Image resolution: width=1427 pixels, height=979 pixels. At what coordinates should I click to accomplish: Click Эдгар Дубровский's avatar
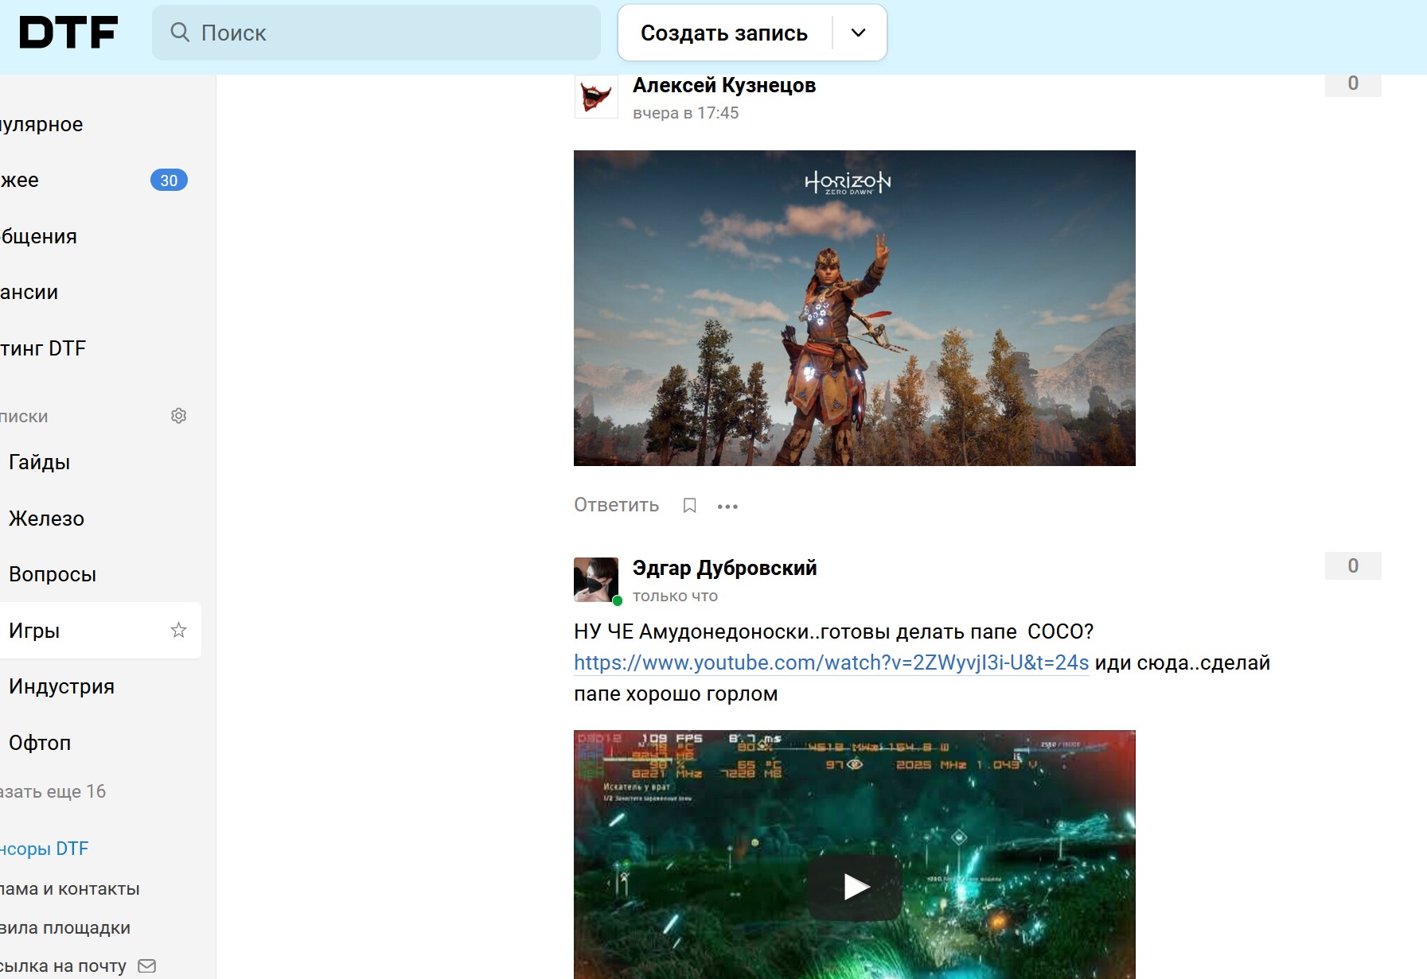pos(596,579)
